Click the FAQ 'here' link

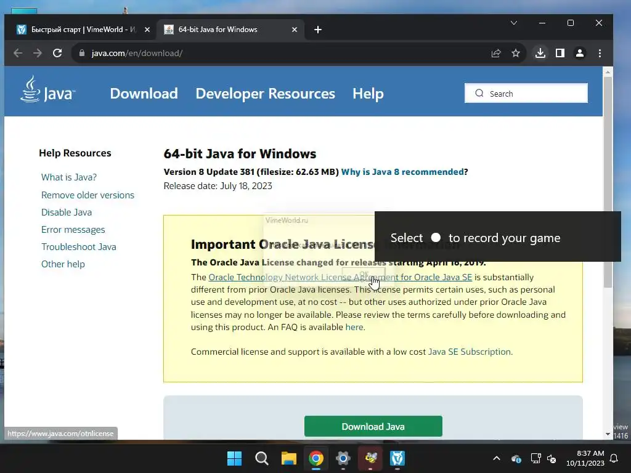pos(354,327)
